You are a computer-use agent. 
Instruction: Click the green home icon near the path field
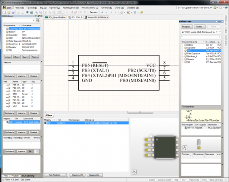(x=215, y=8)
